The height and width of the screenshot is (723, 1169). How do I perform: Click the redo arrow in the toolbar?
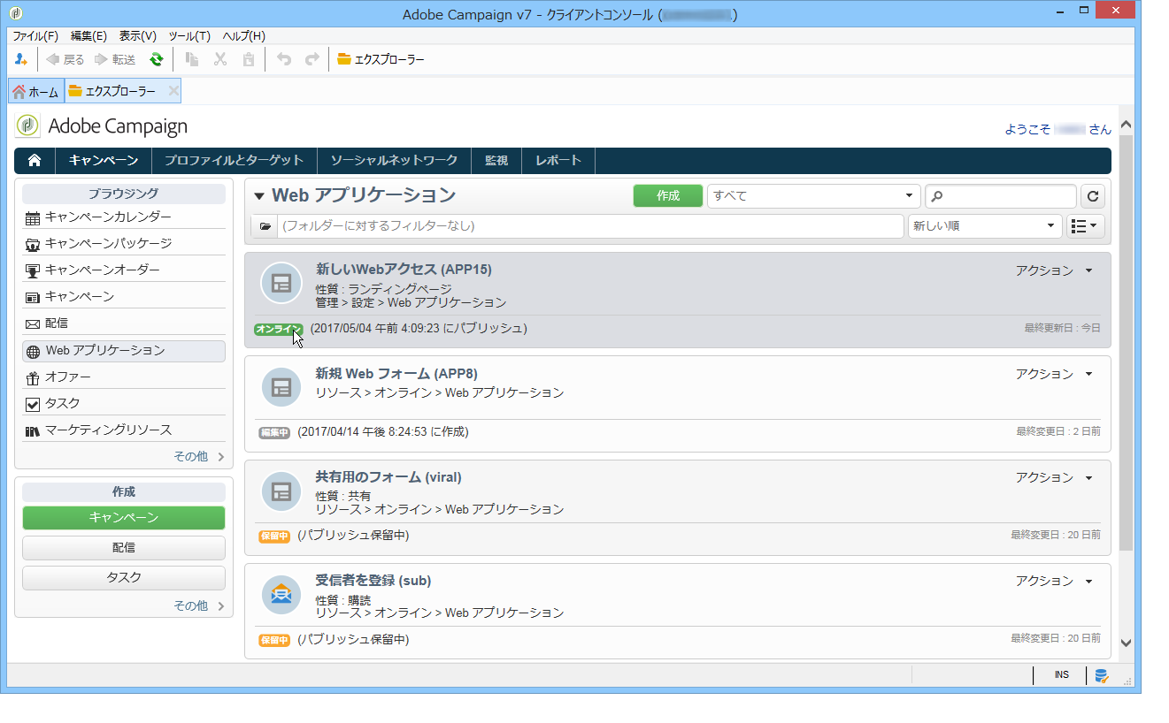click(x=312, y=60)
